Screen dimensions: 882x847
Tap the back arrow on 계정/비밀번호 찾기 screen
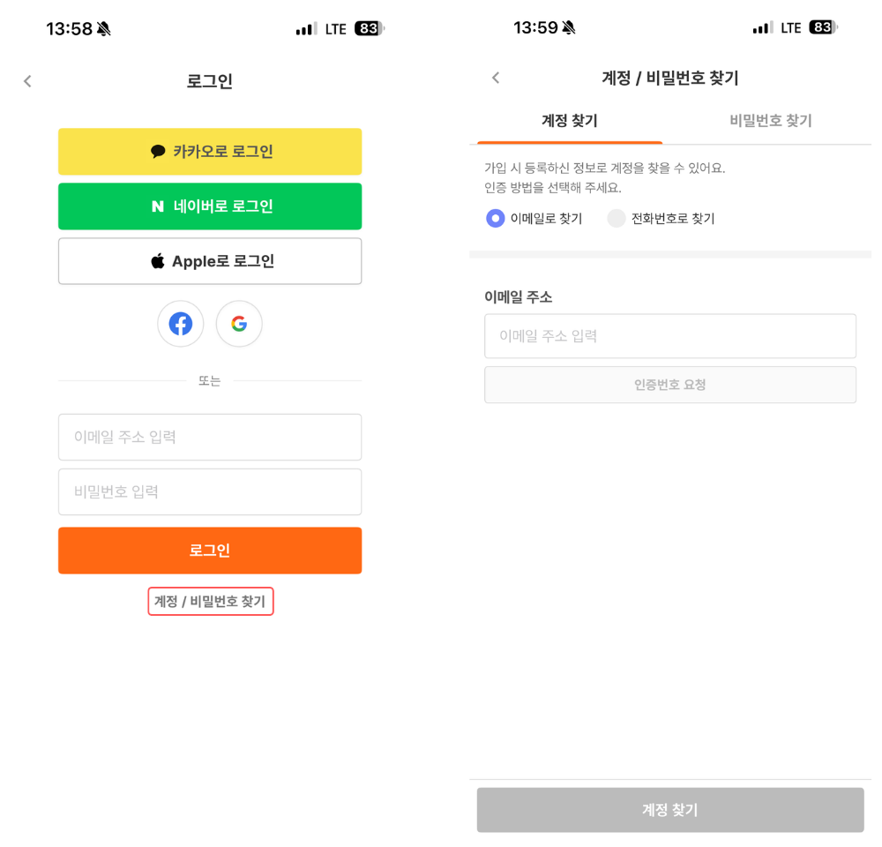pyautogui.click(x=496, y=78)
